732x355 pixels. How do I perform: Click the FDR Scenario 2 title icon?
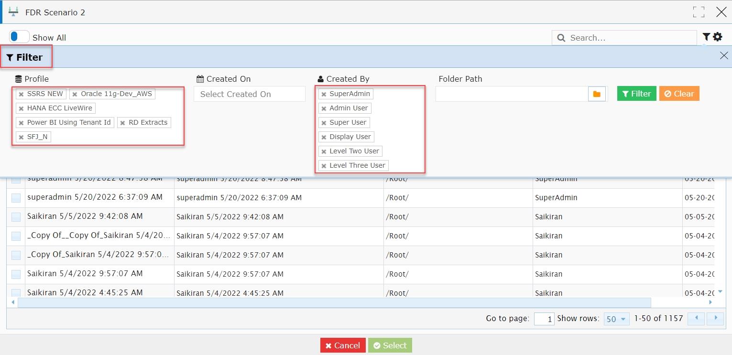point(14,12)
